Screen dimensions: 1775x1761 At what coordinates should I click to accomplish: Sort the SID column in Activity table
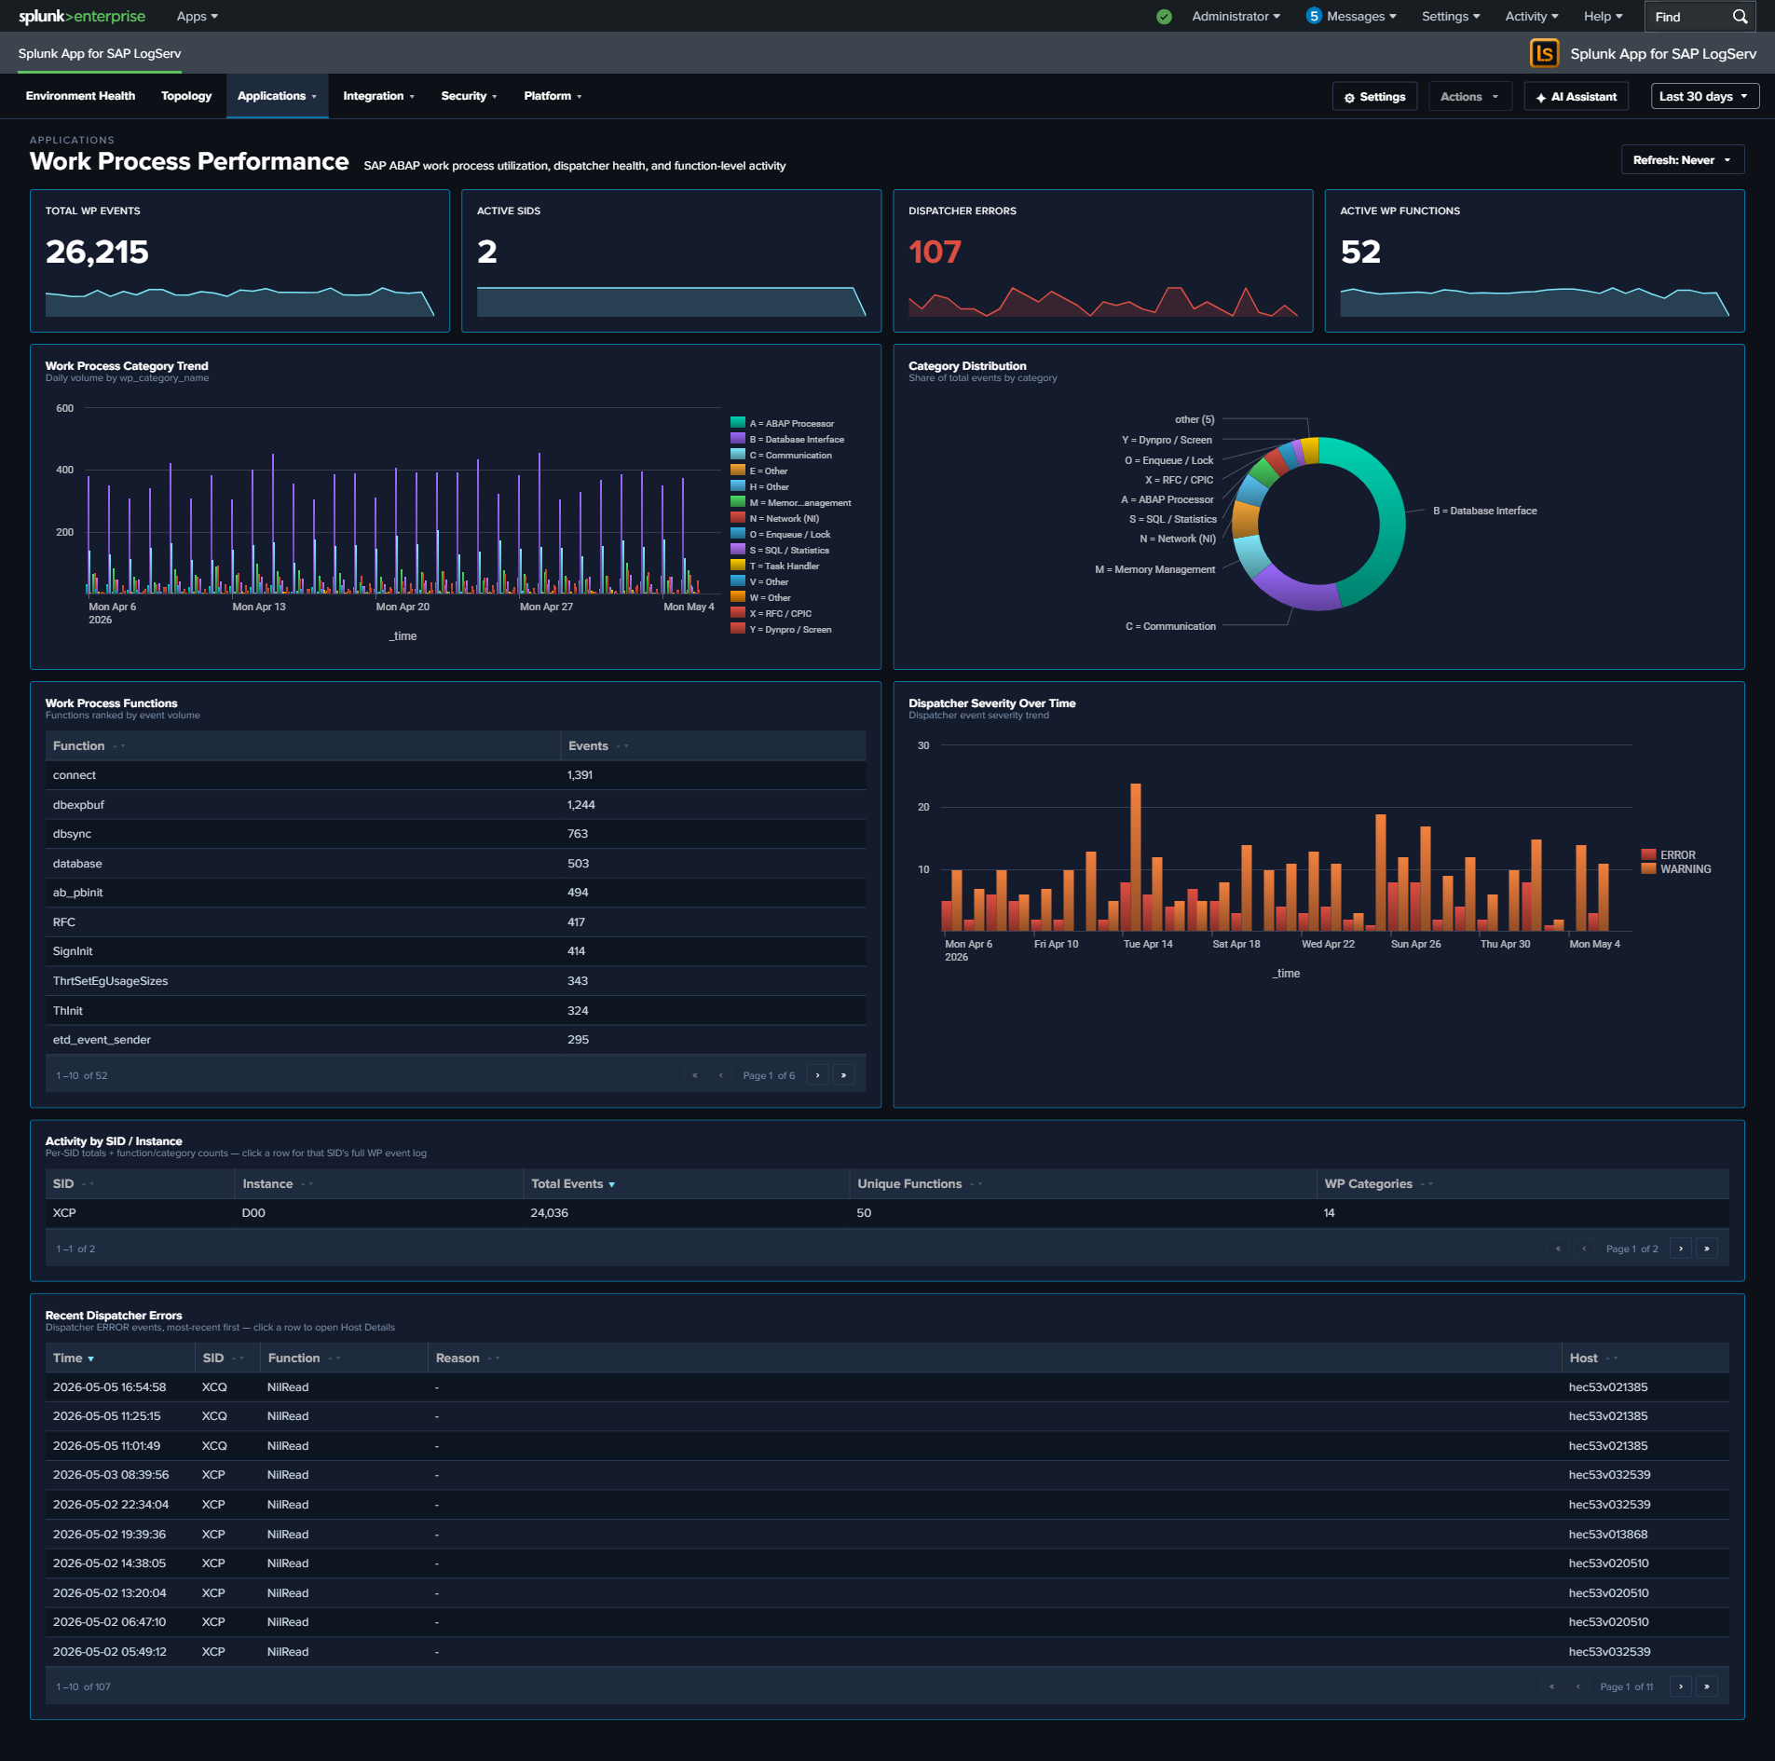(x=74, y=1183)
